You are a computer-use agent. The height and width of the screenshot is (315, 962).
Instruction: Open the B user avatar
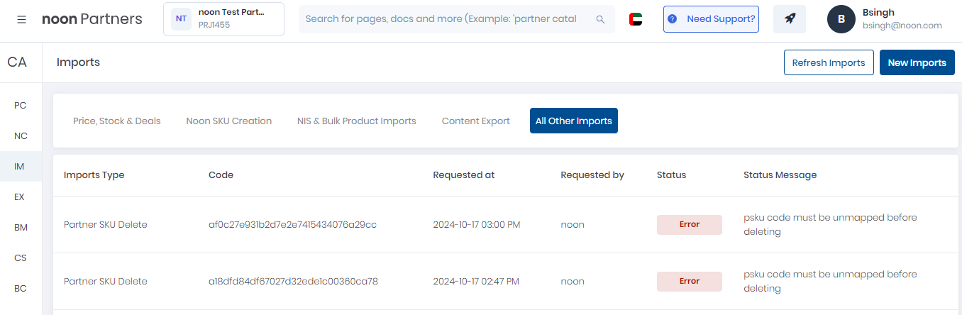pos(841,19)
